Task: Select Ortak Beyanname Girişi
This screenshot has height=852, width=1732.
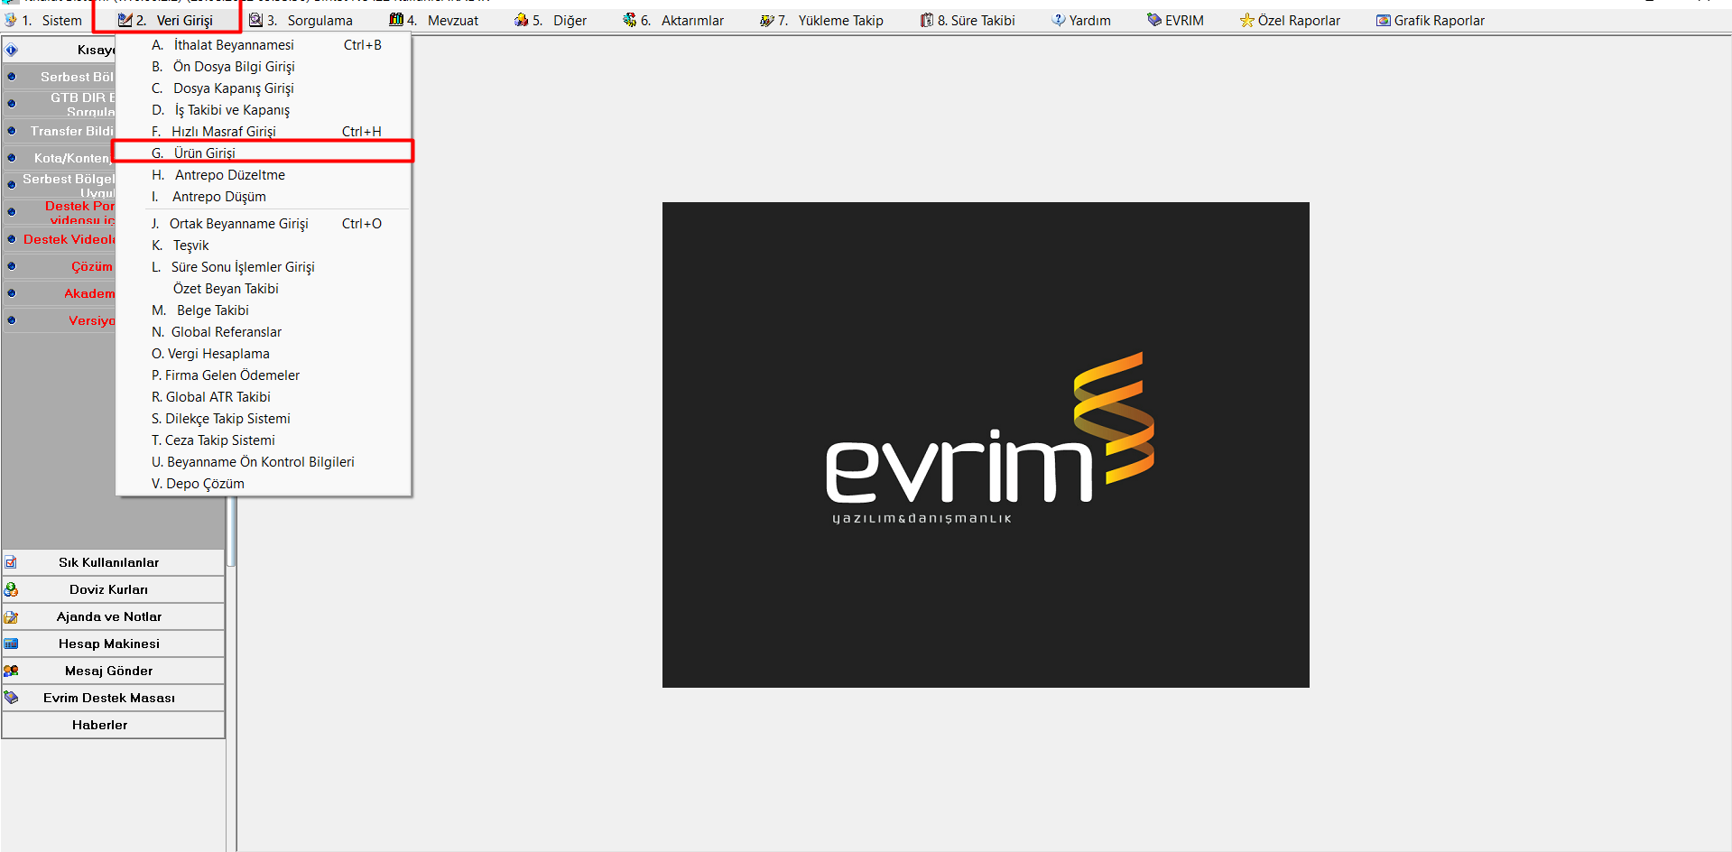Action: [x=264, y=224]
